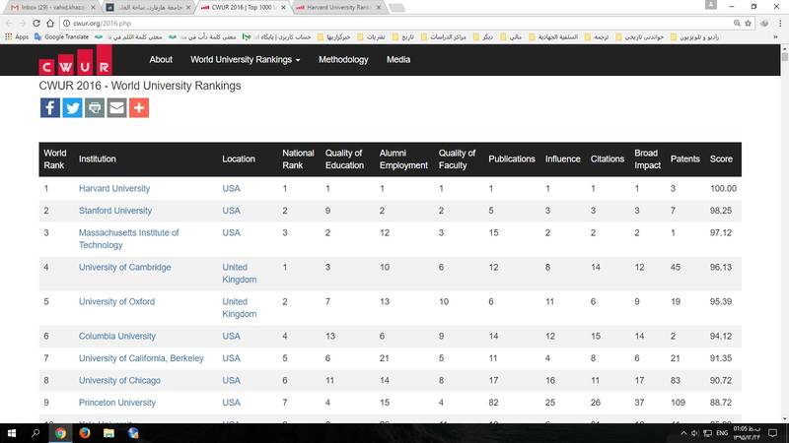Expand World University Rankings dropdown
This screenshot has width=789, height=443.
pos(245,59)
